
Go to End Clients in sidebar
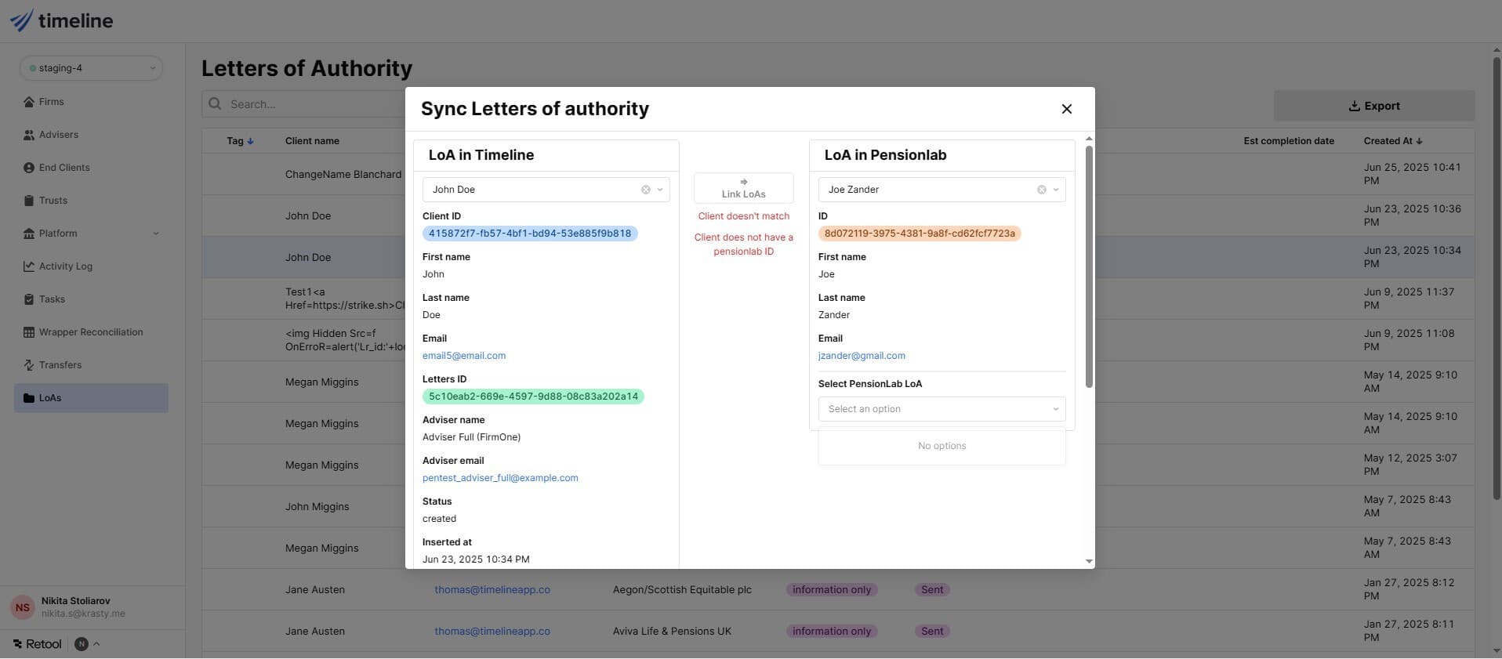(x=64, y=168)
